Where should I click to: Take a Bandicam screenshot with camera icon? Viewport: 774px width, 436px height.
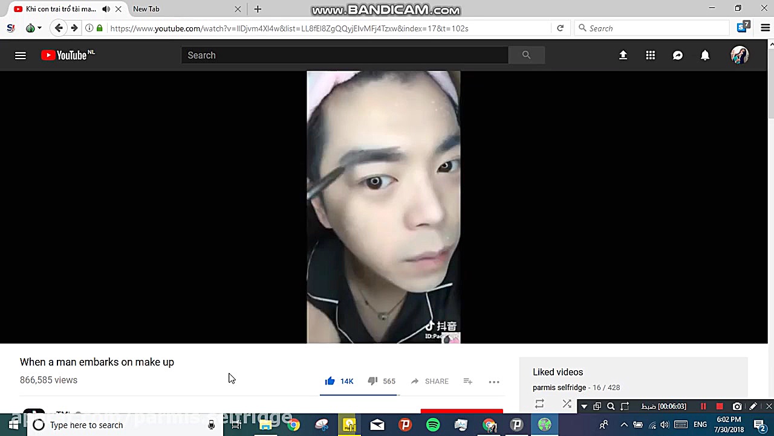737,406
